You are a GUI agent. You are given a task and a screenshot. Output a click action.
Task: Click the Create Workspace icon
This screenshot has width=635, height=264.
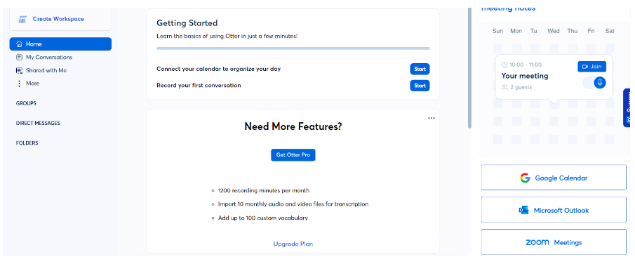click(22, 19)
